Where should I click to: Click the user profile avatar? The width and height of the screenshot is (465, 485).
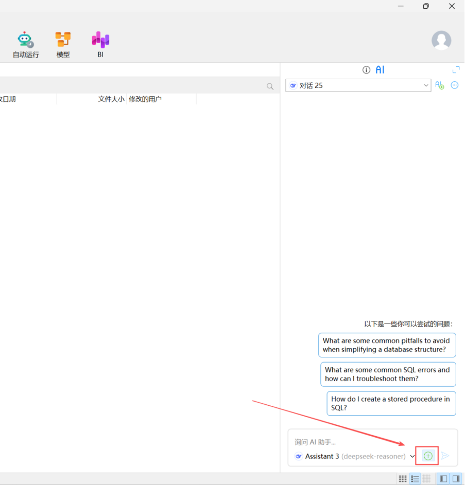tap(441, 41)
